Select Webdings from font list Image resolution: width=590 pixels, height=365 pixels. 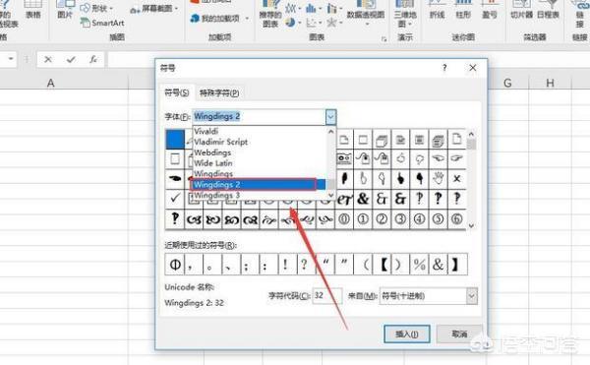click(212, 152)
